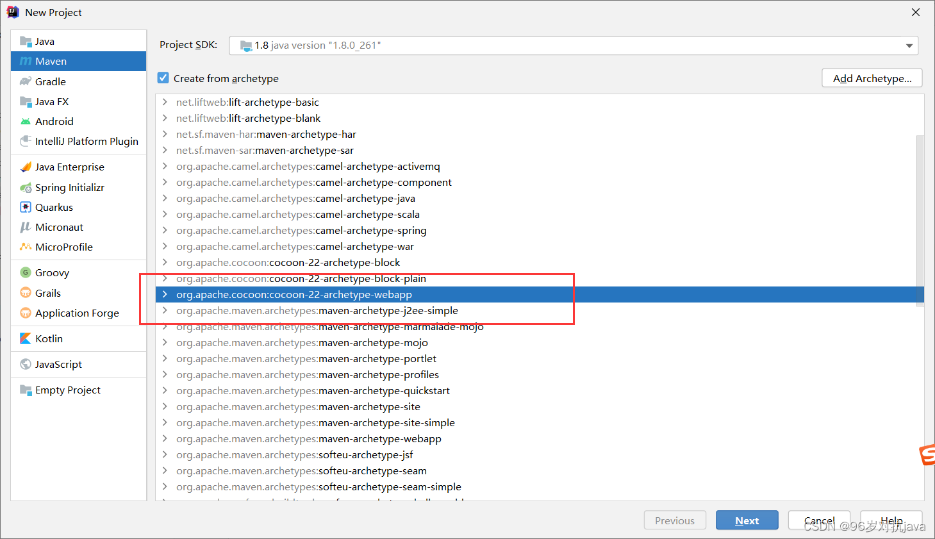Click the IntelliJ logo in title bar
Screen dimensions: 935x539
13,12
